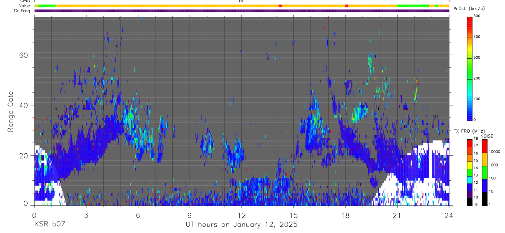Click the green segment of NOISE legend
Image resolution: width=505 pixels, height=233 pixels.
pos(485,173)
